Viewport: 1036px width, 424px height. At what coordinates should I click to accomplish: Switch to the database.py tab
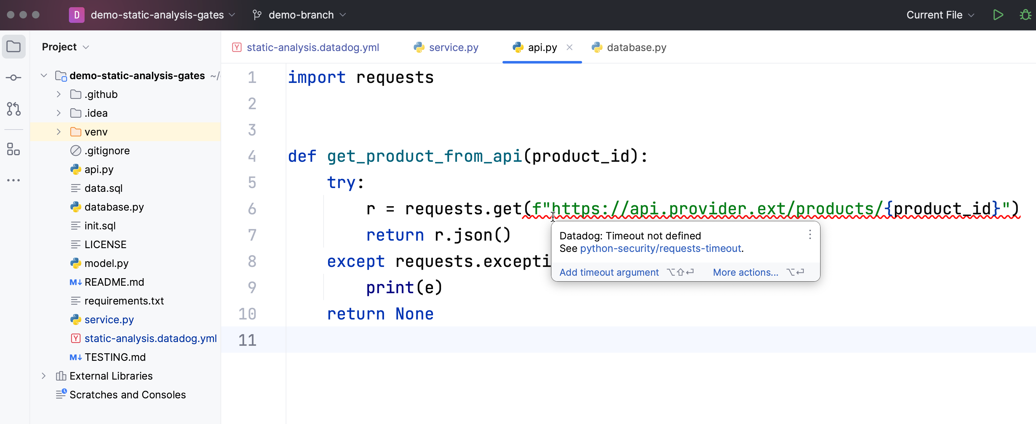tap(636, 47)
